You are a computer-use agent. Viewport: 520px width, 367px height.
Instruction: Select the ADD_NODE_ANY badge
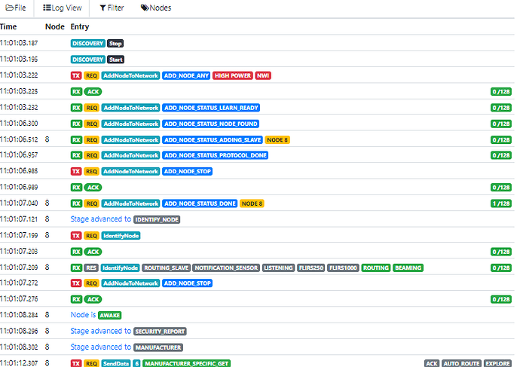[x=186, y=75]
